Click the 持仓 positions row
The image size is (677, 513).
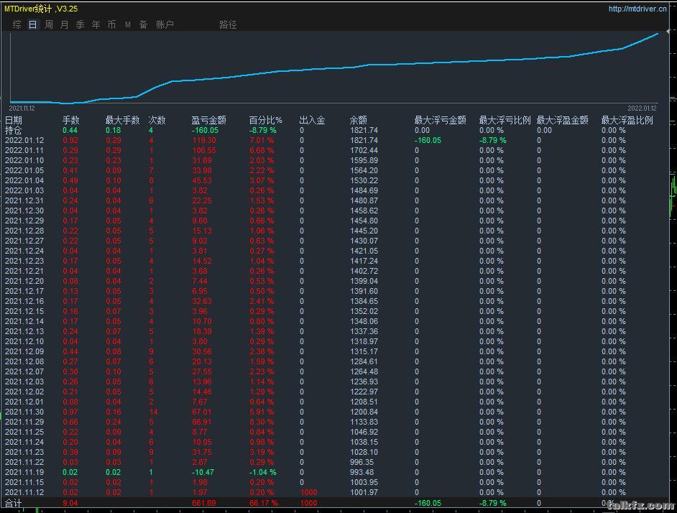[14, 131]
